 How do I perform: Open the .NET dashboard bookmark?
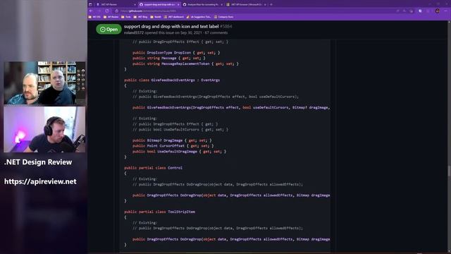click(x=174, y=17)
